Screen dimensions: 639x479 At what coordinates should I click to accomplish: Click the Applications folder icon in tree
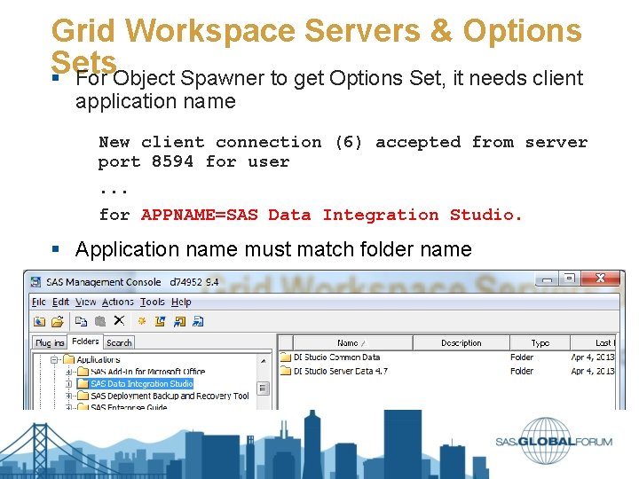point(69,359)
